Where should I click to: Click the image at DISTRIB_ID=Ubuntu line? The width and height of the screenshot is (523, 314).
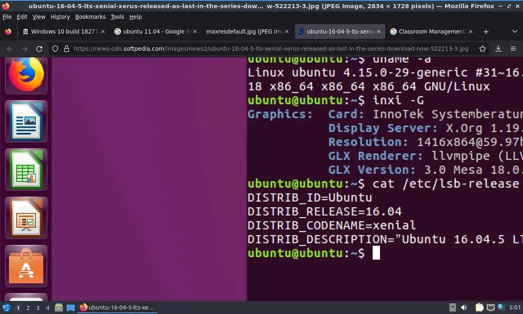coord(310,197)
